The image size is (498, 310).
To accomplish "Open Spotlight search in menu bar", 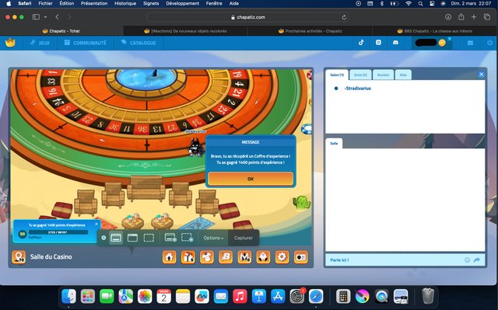I will tap(420, 3).
